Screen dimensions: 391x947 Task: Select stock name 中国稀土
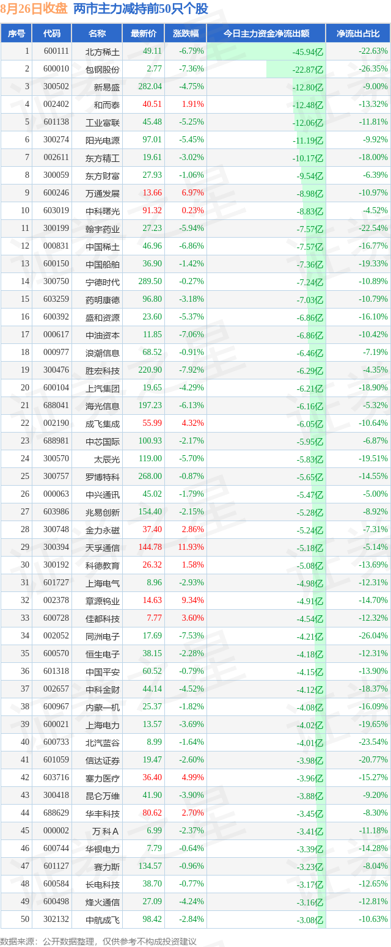pyautogui.click(x=103, y=246)
